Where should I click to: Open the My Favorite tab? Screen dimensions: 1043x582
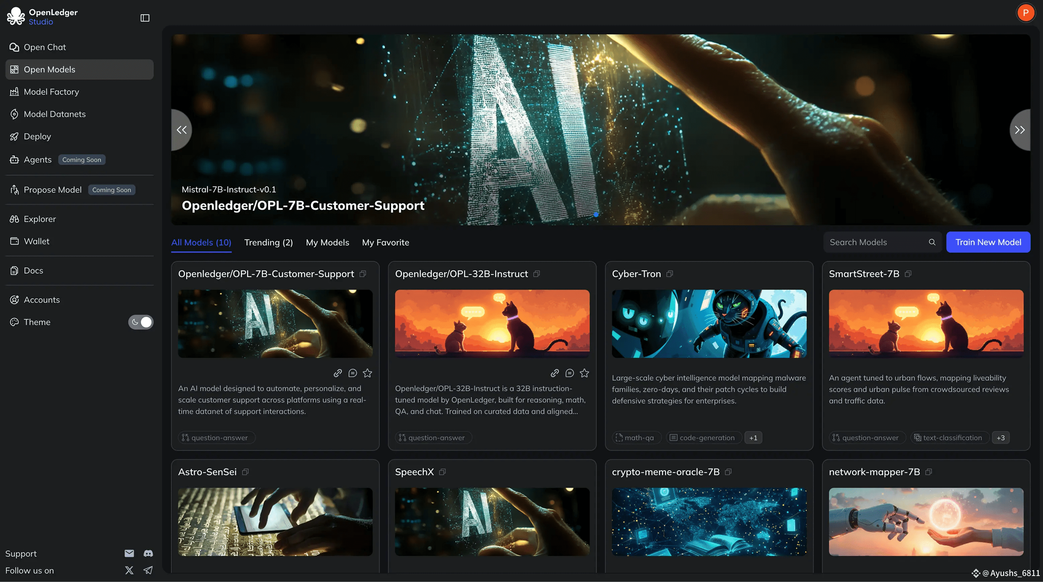(385, 242)
